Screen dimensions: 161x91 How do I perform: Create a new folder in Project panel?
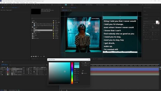tap(34, 56)
